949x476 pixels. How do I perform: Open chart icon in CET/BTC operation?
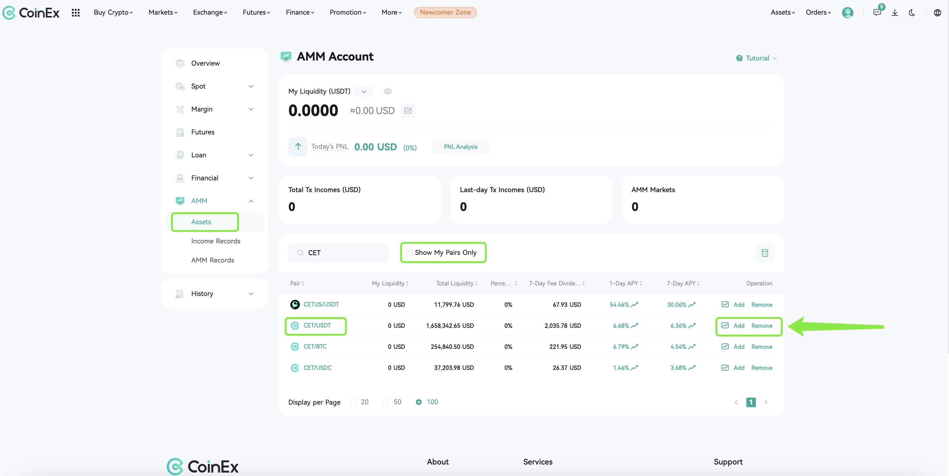tap(725, 346)
